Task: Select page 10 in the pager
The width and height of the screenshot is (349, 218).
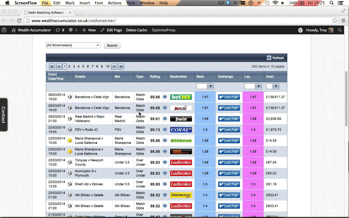Action: pyautogui.click(x=107, y=66)
